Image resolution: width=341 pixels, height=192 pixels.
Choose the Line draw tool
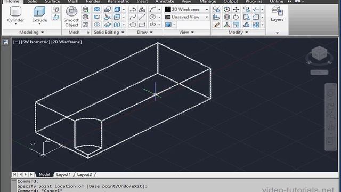point(142,17)
